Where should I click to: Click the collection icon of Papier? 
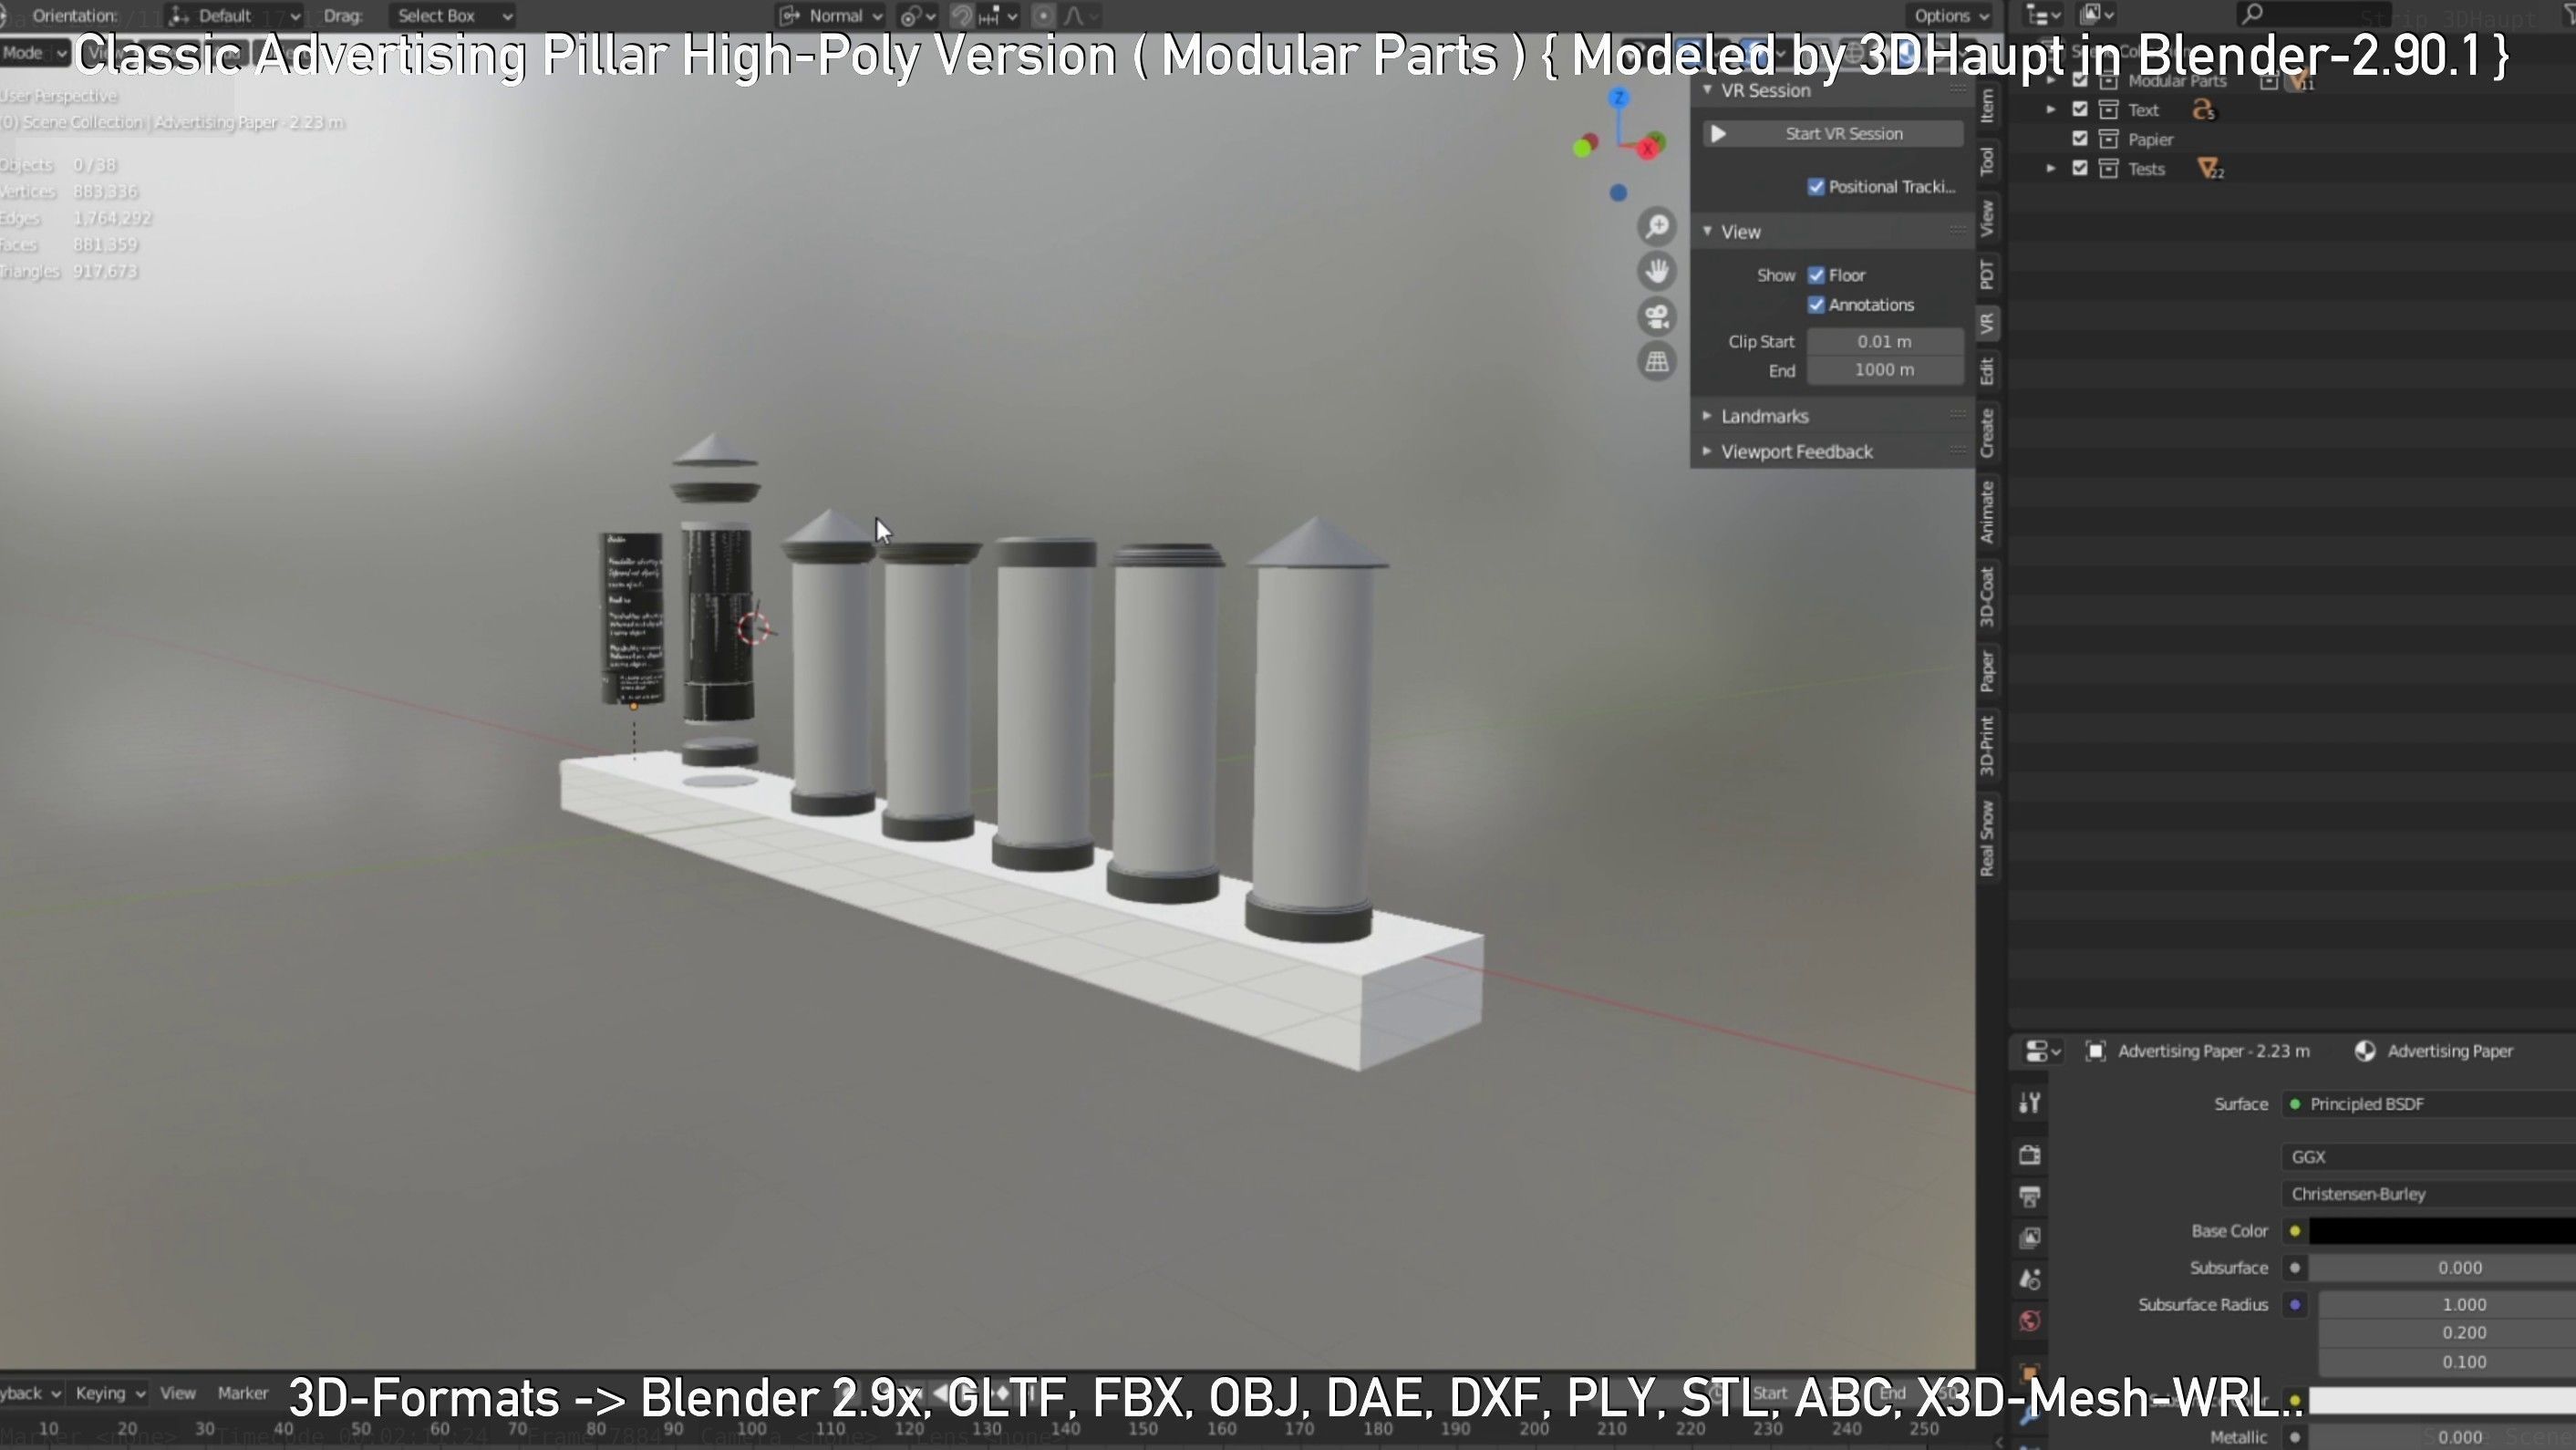point(2109,139)
